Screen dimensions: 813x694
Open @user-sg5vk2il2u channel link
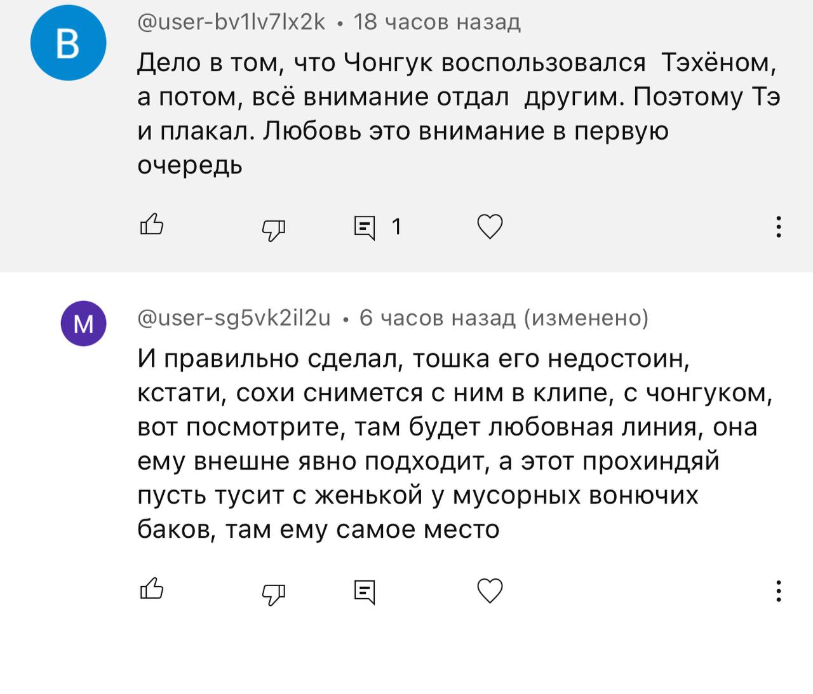pyautogui.click(x=234, y=317)
